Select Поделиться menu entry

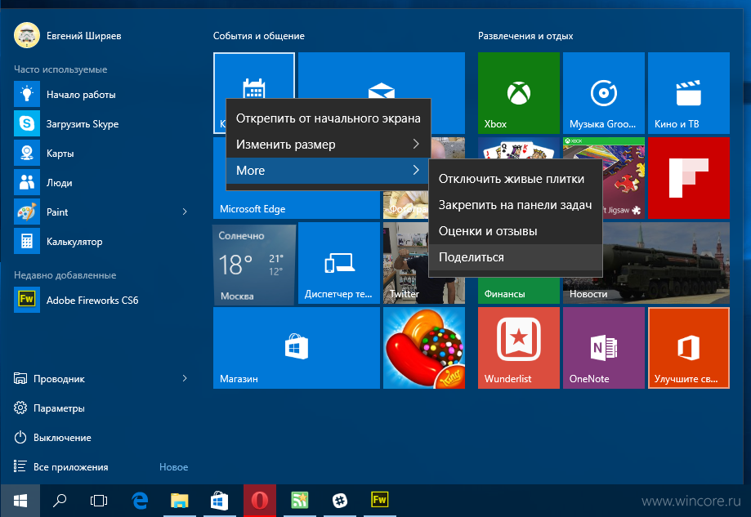click(516, 257)
